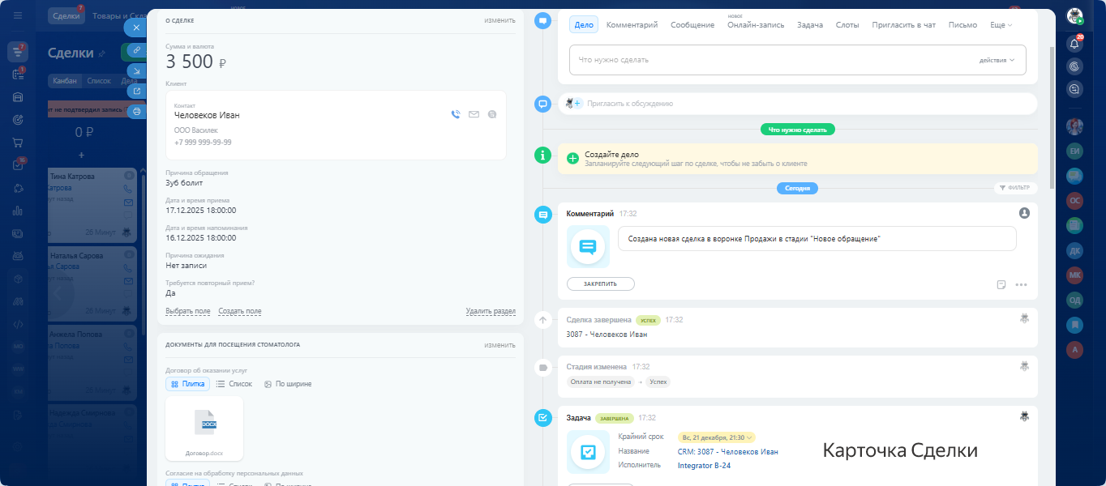
Task: Open executor Integrator B-24 link
Action: (704, 465)
